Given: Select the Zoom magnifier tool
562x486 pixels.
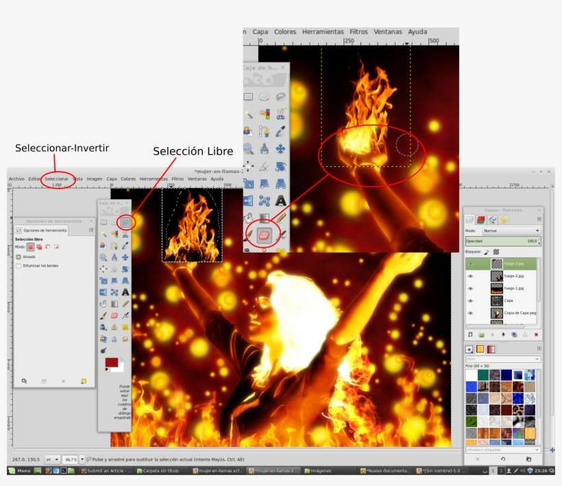Looking at the screenshot, I should 103,257.
